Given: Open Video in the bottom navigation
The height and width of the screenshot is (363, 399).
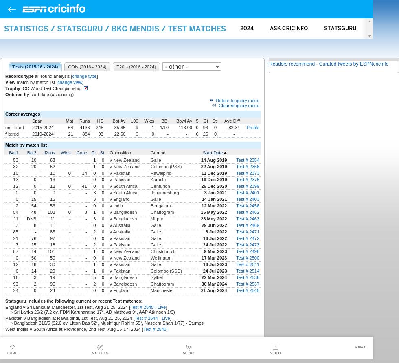Looking at the screenshot, I should pos(275,350).
